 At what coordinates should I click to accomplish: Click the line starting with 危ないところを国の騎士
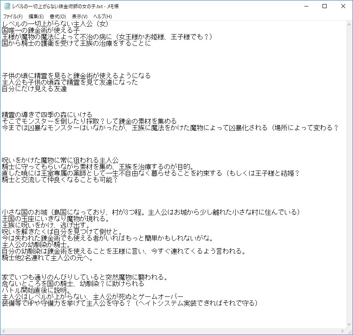pos(73,284)
